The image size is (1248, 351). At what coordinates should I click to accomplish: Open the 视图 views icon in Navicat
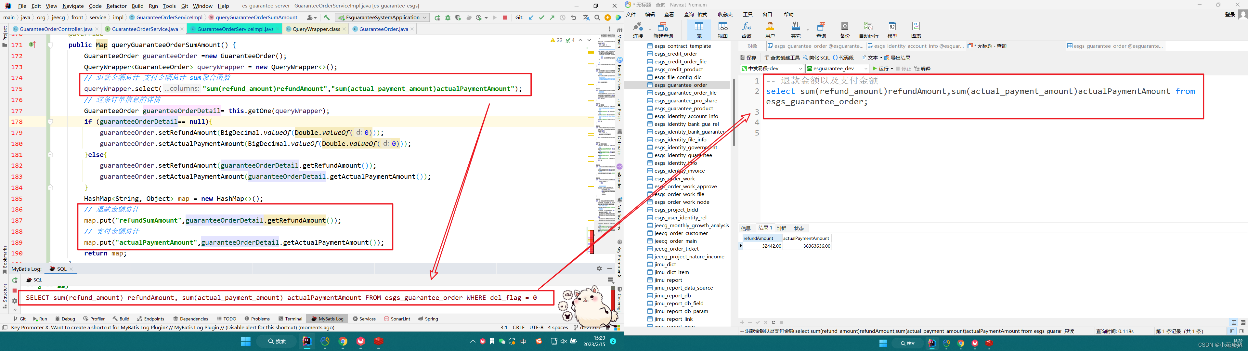coord(722,30)
